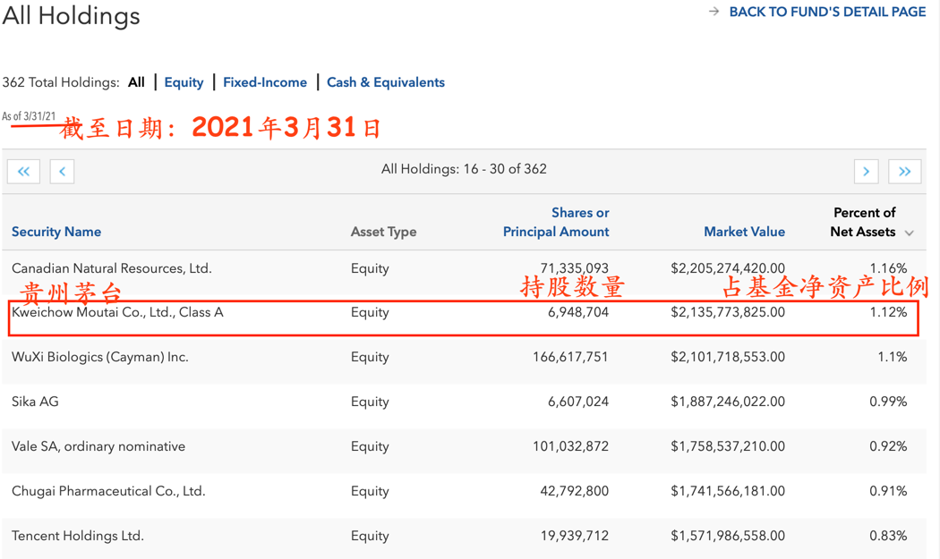Filter holdings by Cash & Equivalents
940x559 pixels.
click(x=385, y=82)
